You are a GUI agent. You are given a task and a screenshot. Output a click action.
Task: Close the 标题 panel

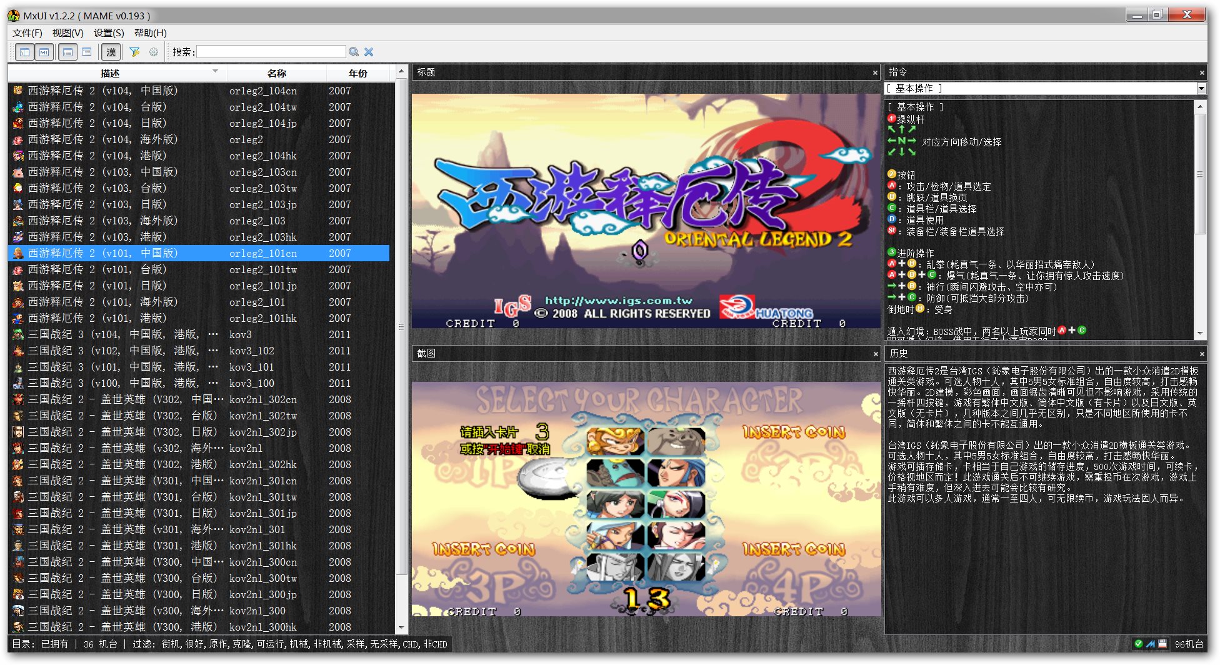tap(875, 73)
